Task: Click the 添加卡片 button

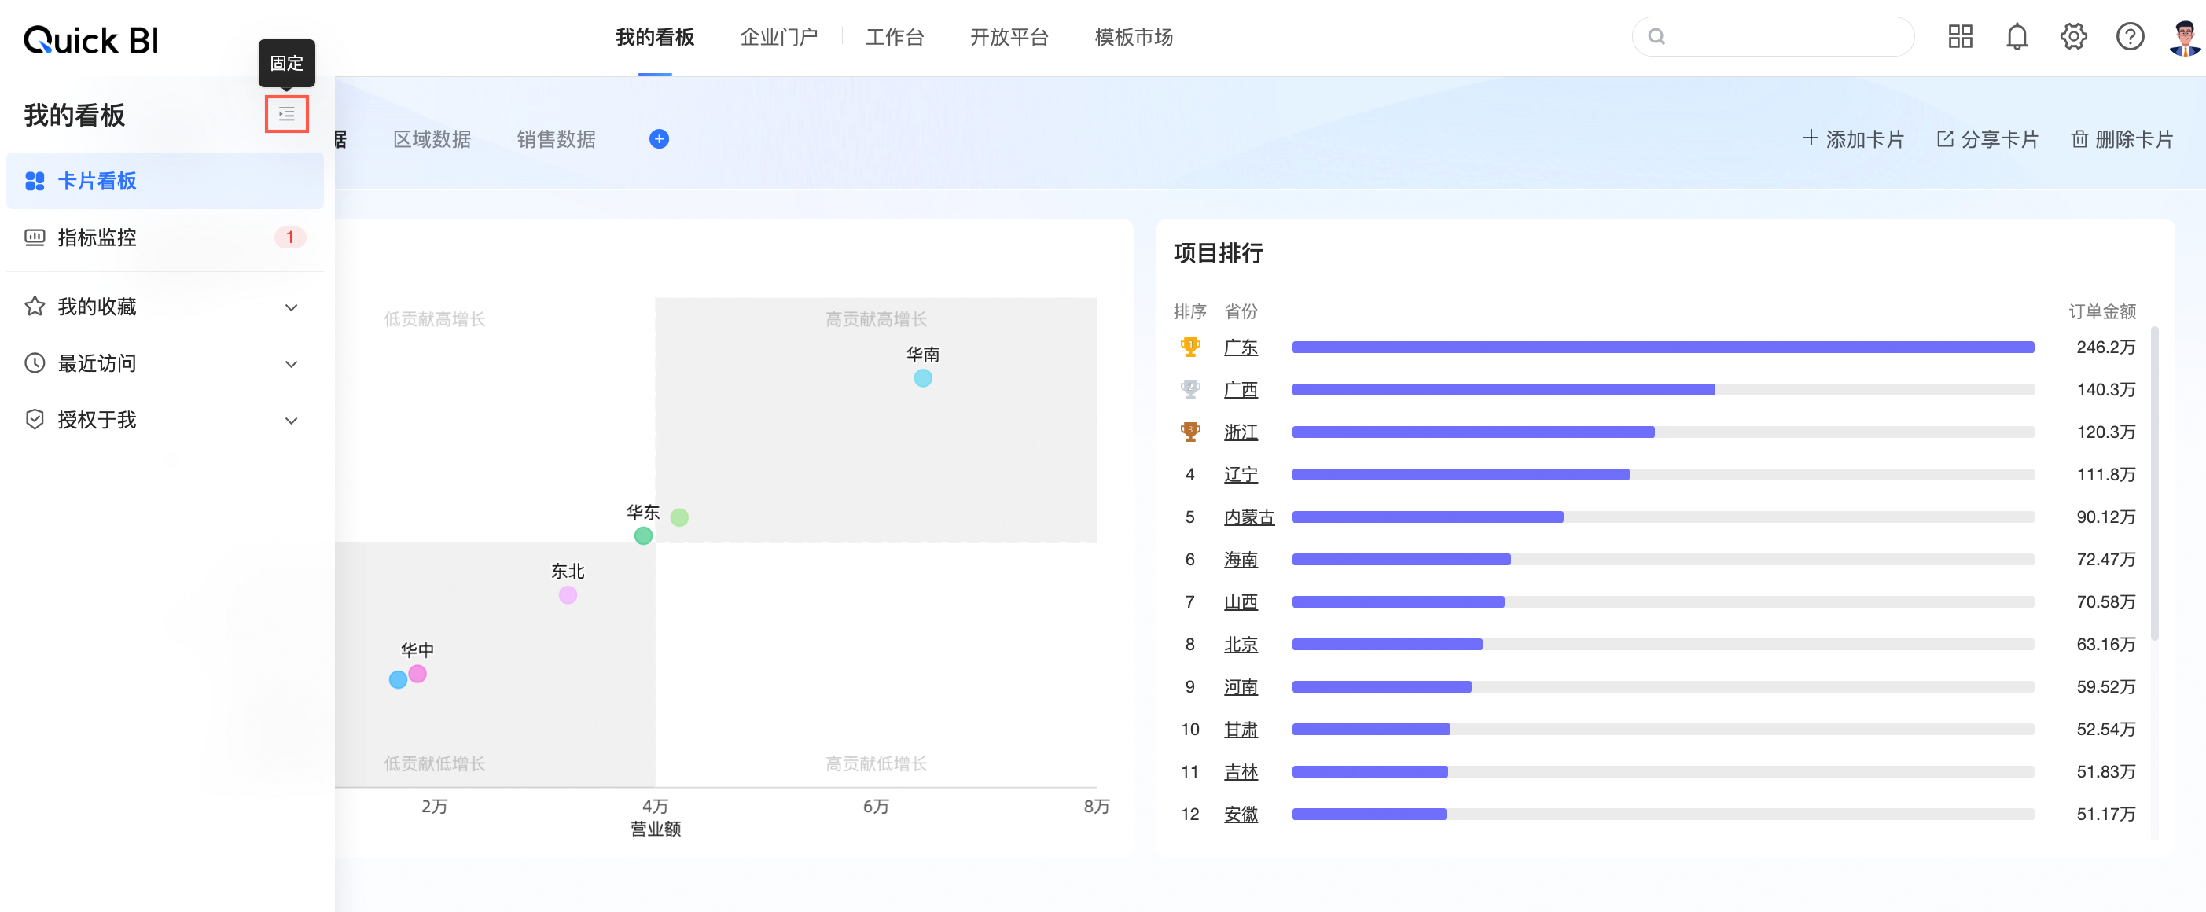Action: click(1853, 138)
